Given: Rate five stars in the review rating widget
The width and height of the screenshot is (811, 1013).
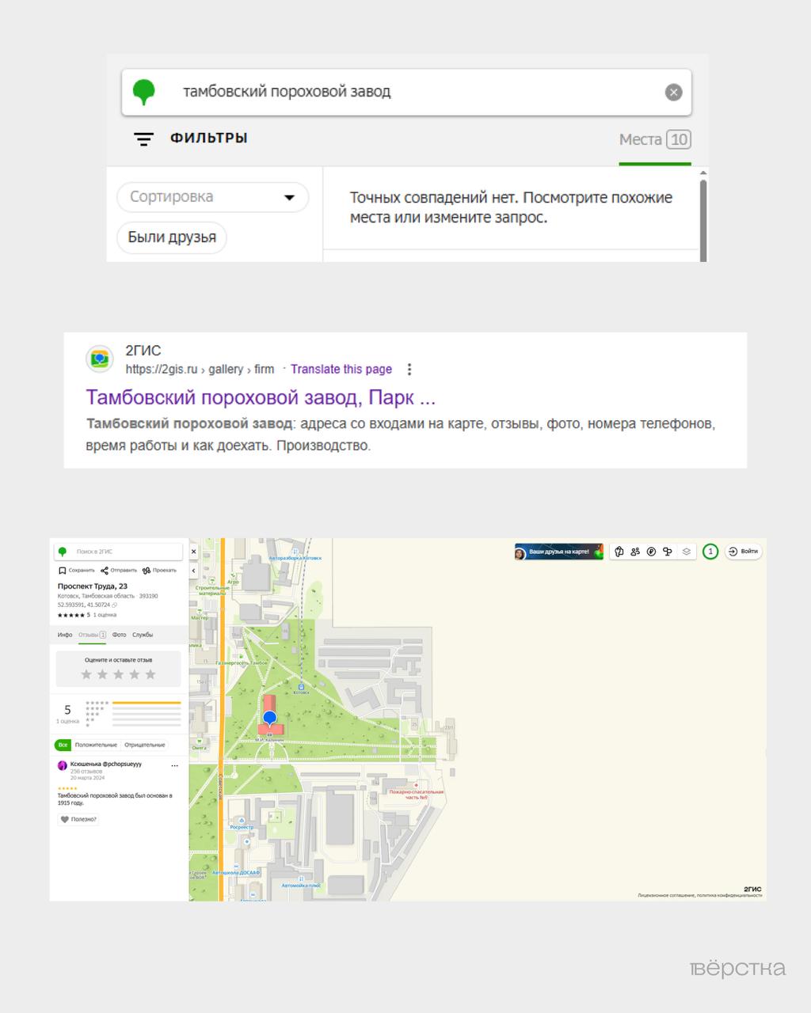Looking at the screenshot, I should pos(150,674).
